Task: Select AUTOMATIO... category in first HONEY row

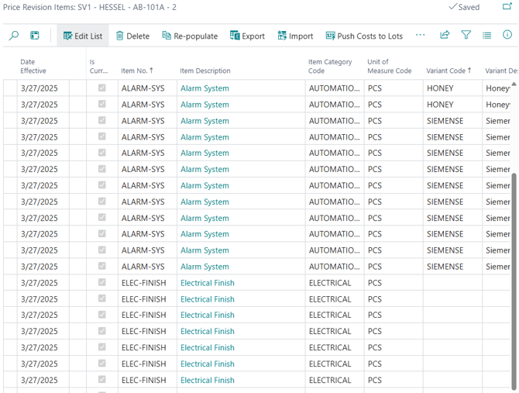Action: pyautogui.click(x=335, y=88)
